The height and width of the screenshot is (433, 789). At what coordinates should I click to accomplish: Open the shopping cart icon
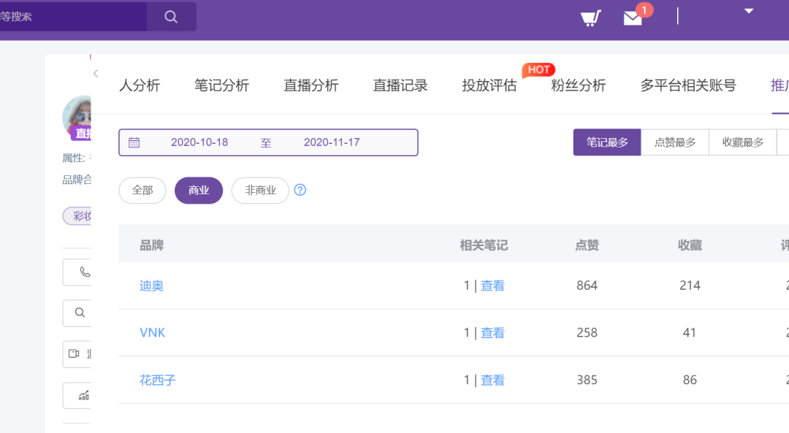tap(590, 16)
